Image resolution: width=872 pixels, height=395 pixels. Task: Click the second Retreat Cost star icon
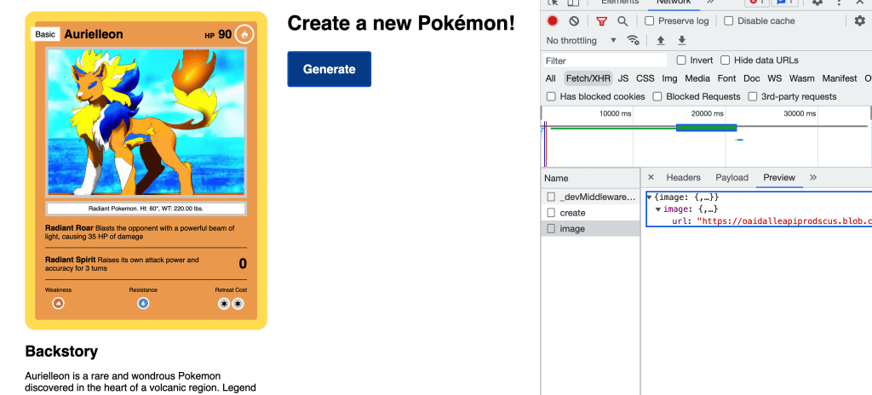click(238, 304)
